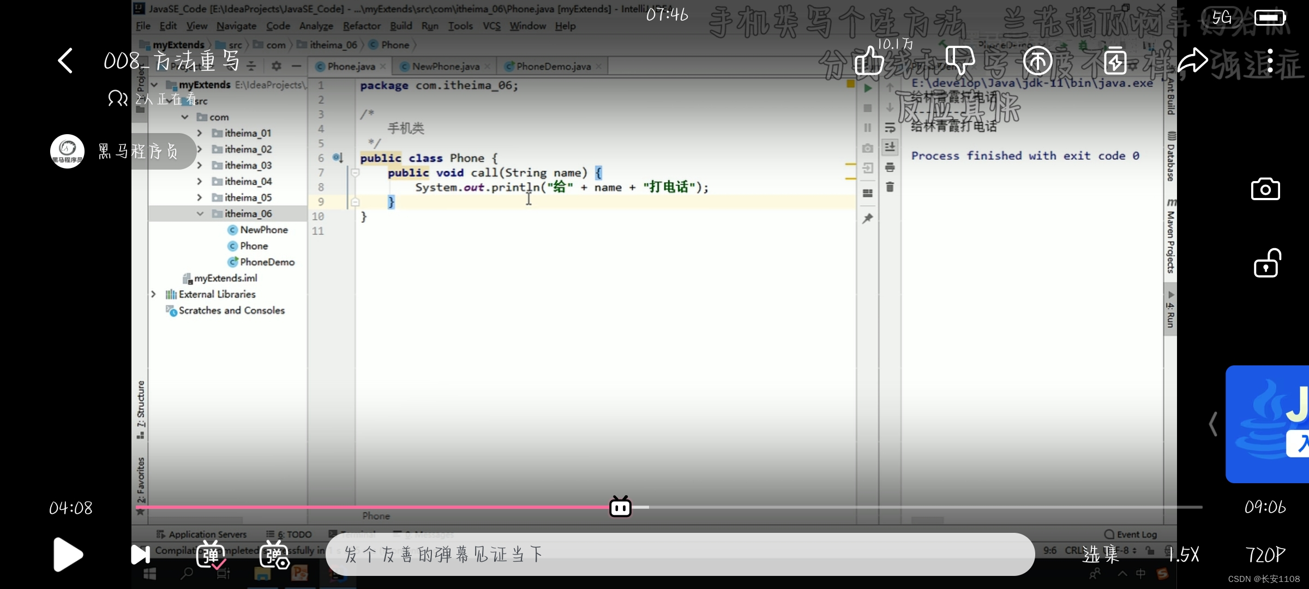The height and width of the screenshot is (589, 1309).
Task: Collapse the itheima_06 package
Action: 200,214
